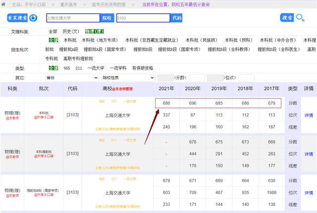Image resolution: width=317 pixels, height=213 pixels.
Task: Select plain 提前批A段 batch filter
Action: [69, 50]
